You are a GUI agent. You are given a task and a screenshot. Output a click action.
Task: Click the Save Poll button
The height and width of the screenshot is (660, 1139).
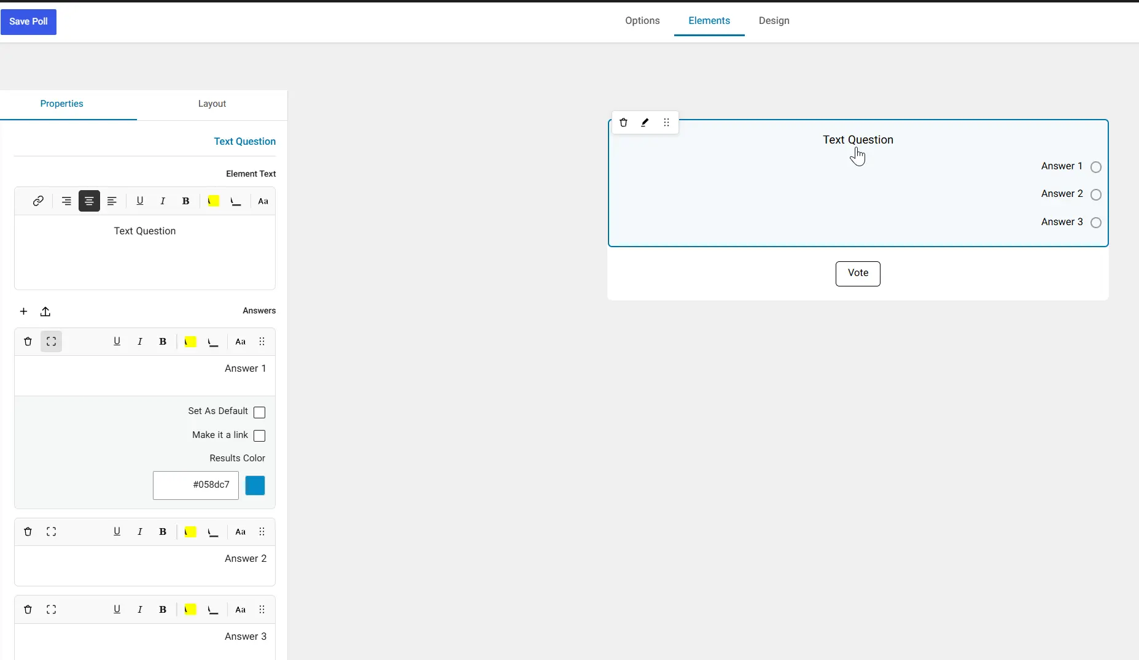coord(28,22)
